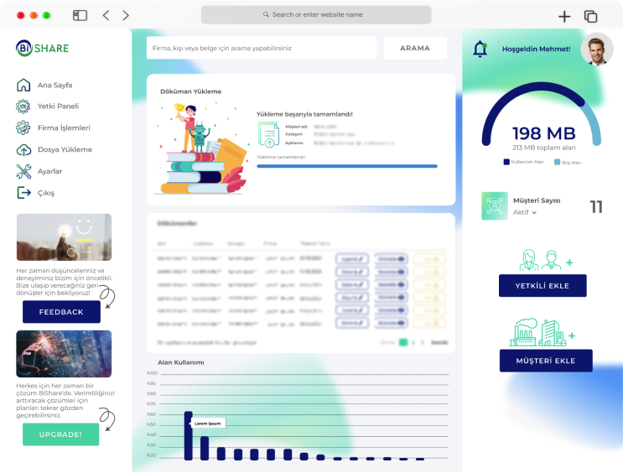Click the Yükleme başarıyla tamamlandı! message
This screenshot has width=623, height=473.
point(304,114)
